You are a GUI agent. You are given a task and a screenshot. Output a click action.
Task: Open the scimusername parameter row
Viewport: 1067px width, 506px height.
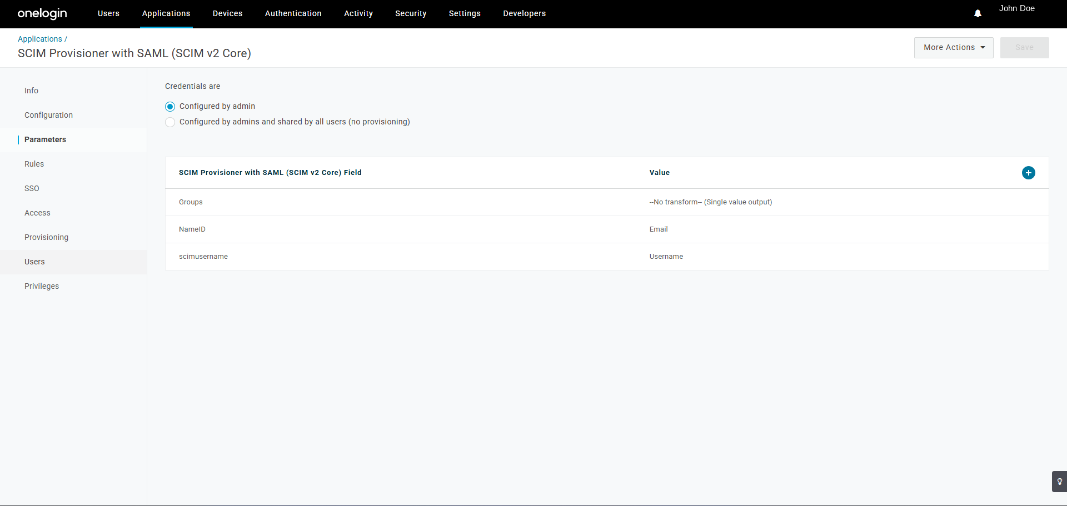point(607,257)
